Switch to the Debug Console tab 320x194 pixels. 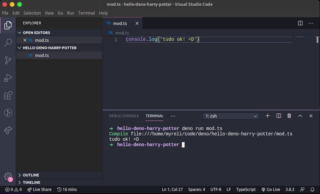tap(124, 116)
